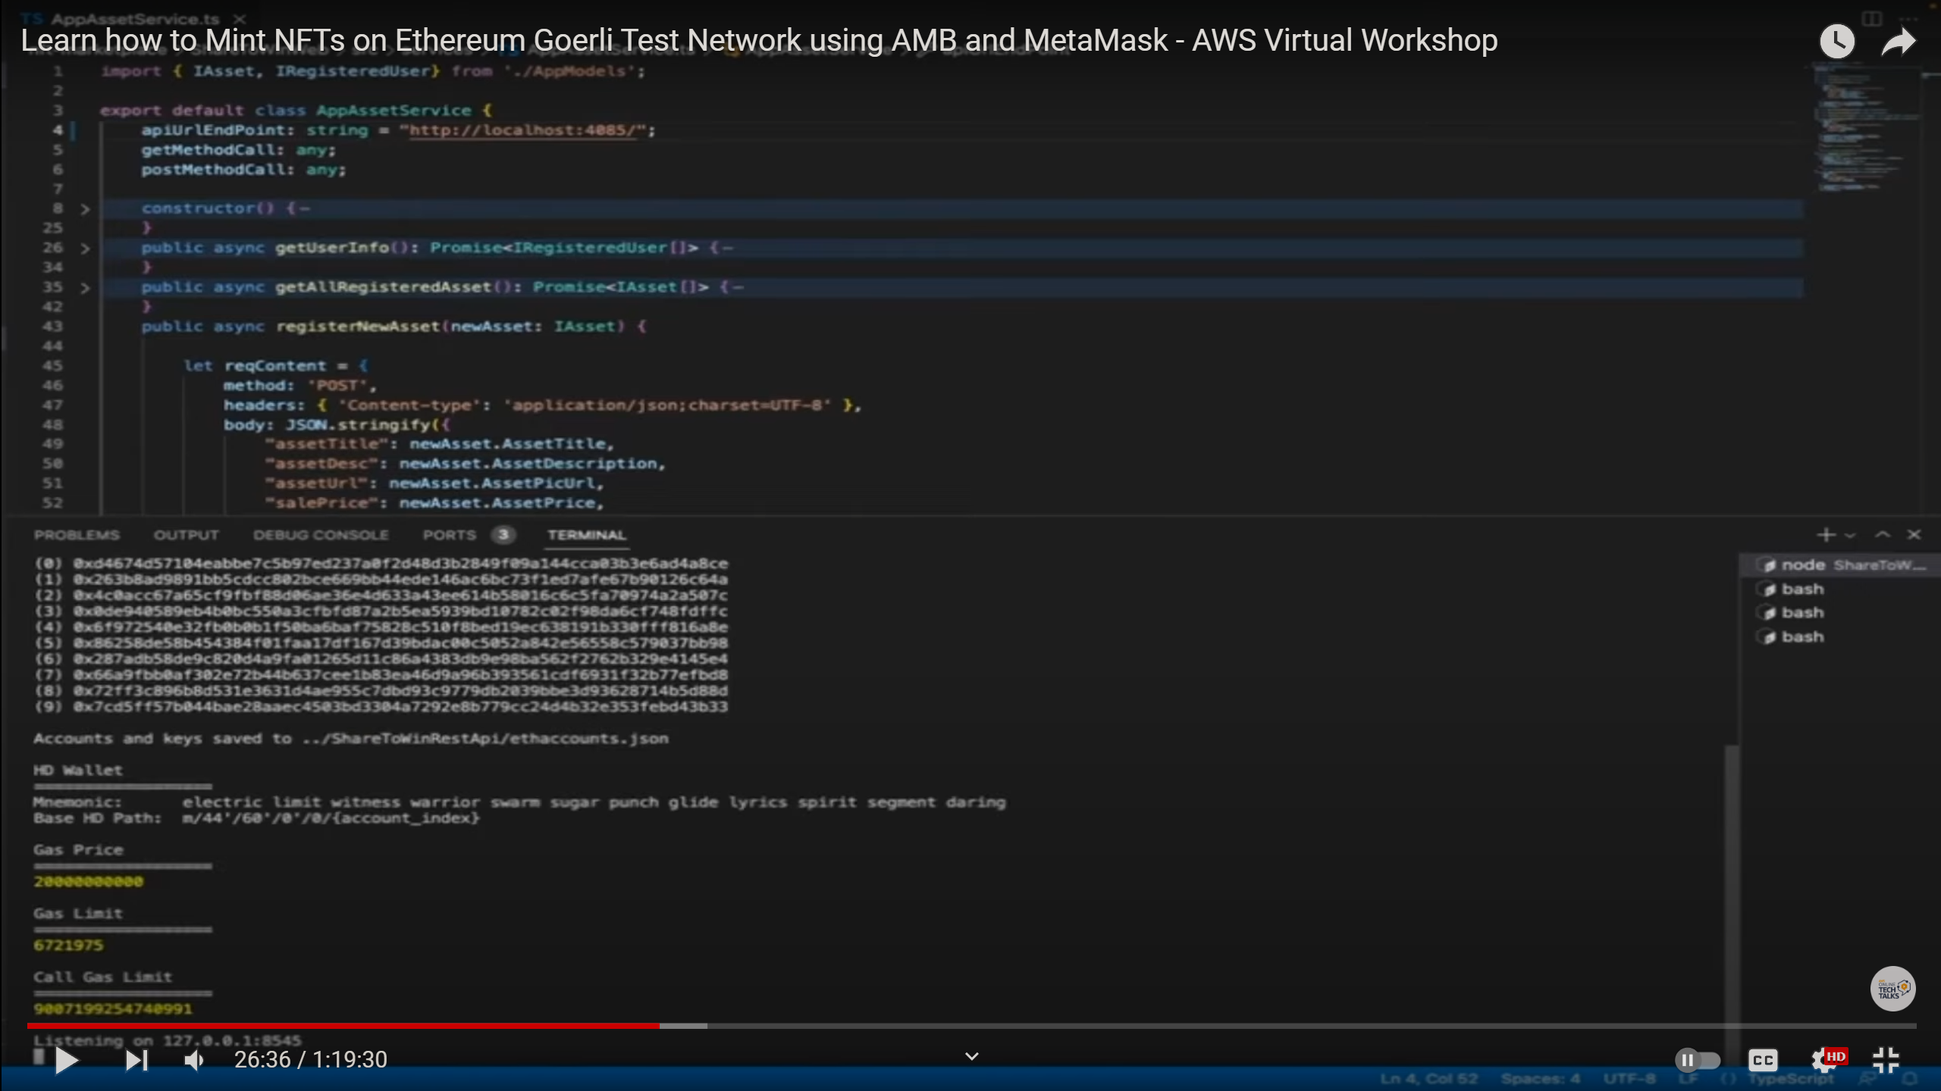This screenshot has height=1091, width=1941.
Task: Open localhost:4085 URL link in code
Action: [x=522, y=130]
